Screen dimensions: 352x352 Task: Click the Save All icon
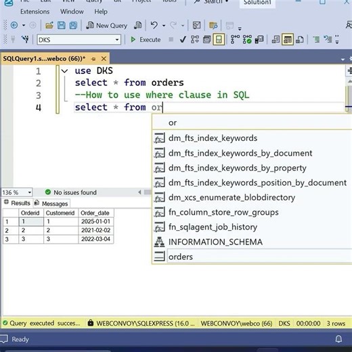coord(73,25)
